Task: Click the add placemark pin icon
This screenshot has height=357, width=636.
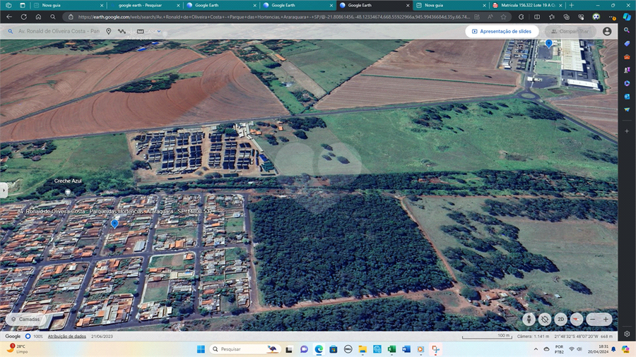Action: [x=109, y=31]
